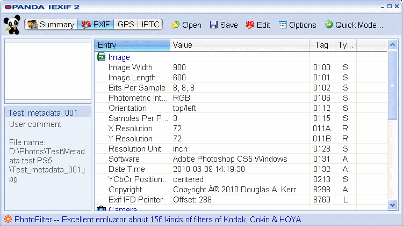This screenshot has width=403, height=226.
Task: Click the Open folder icon
Action: click(x=176, y=25)
